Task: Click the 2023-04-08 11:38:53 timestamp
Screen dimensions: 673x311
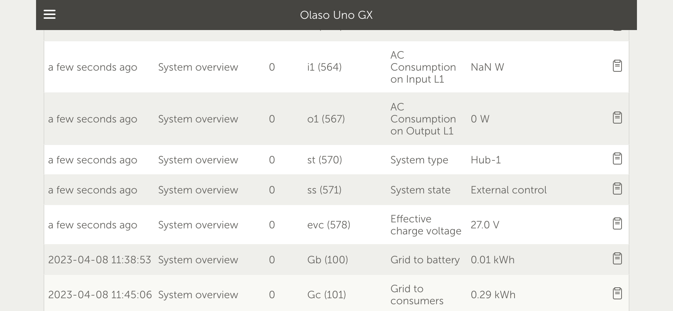Action: pos(100,260)
